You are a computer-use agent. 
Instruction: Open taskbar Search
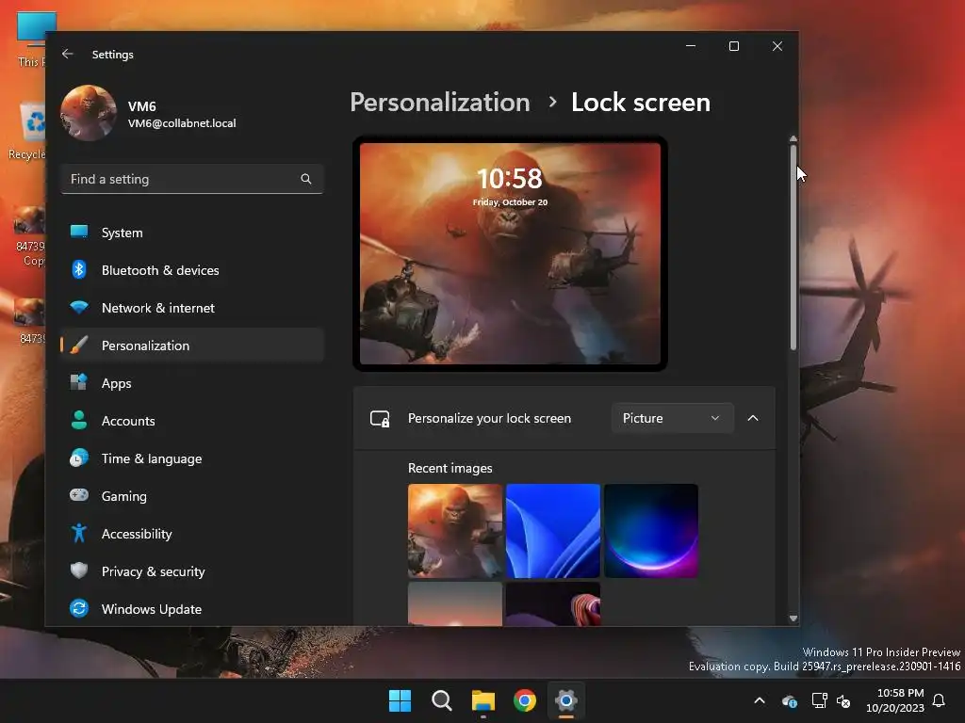click(x=442, y=700)
